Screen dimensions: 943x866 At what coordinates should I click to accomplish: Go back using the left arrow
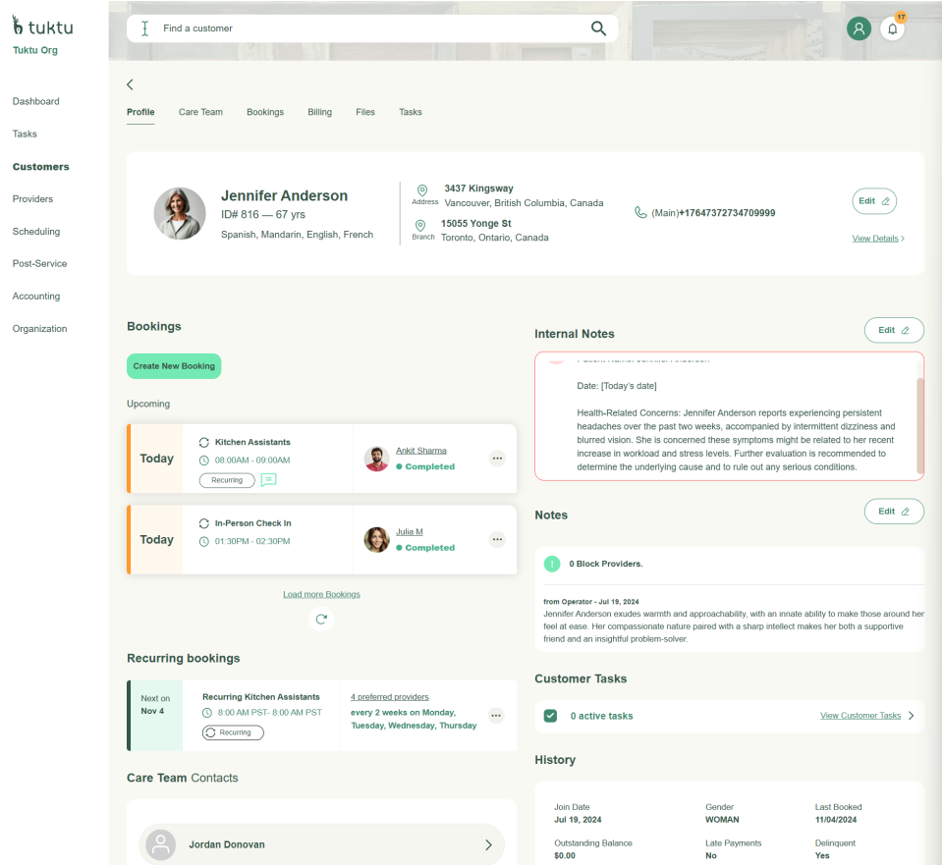[x=130, y=85]
